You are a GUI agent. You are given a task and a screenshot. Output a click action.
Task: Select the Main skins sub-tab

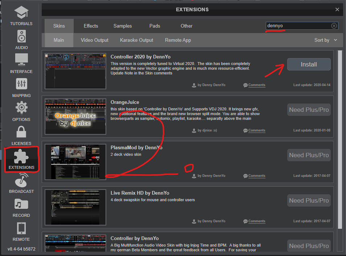(x=59, y=40)
